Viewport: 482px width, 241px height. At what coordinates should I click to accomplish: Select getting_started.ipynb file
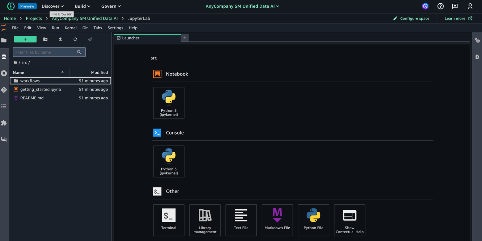[x=60, y=90]
